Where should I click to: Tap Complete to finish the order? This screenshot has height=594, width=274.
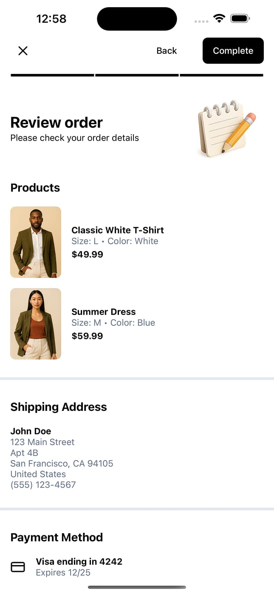[233, 51]
